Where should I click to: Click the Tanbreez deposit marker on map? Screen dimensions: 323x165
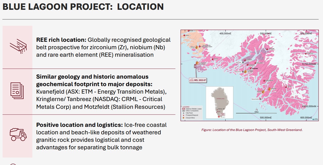tap(251, 68)
